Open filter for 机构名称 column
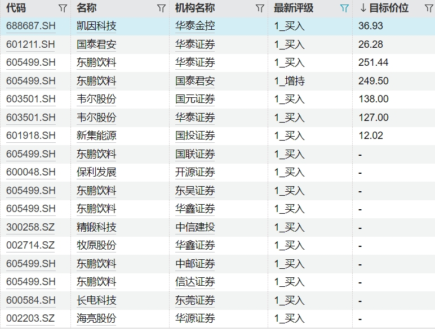The width and height of the screenshot is (435, 329). [x=260, y=8]
